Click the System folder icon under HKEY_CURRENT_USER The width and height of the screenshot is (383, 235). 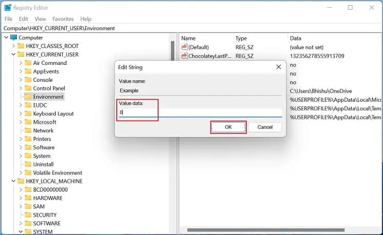click(x=28, y=156)
